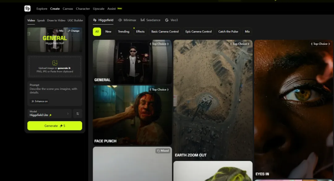
Task: Filter by Epic Camera Control
Action: (x=199, y=31)
